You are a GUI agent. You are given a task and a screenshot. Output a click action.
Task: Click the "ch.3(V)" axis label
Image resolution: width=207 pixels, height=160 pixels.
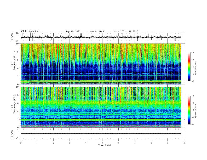click(x=13, y=134)
